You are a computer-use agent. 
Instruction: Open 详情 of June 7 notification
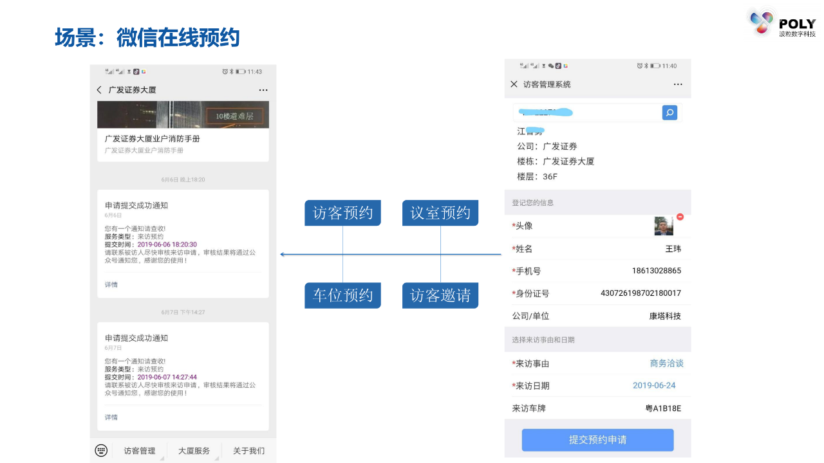point(111,417)
